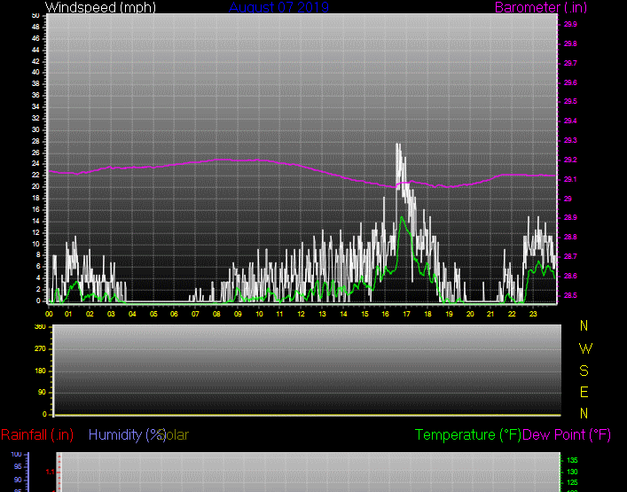The image size is (627, 492).
Task: Click hour label 06 on time axis
Action: coord(174,314)
